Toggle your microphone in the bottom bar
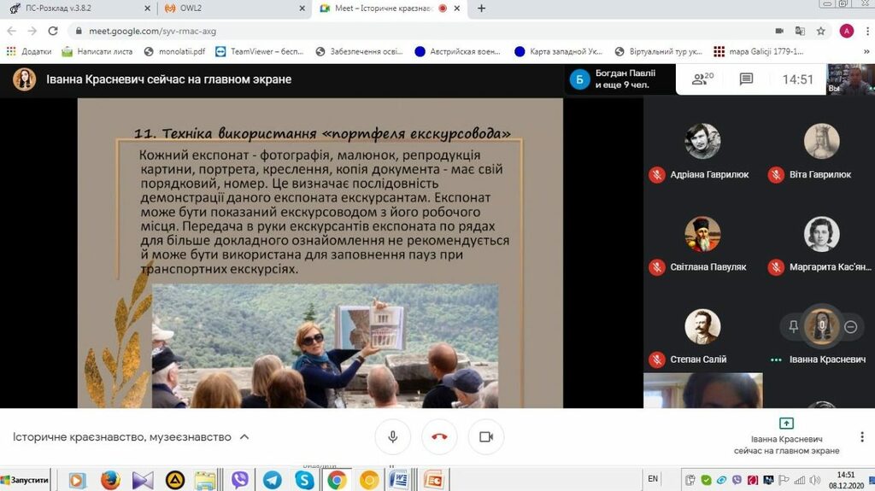Viewport: 875px width, 491px height. [x=393, y=436]
